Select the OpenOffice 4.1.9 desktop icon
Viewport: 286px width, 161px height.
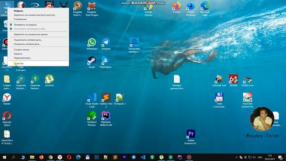(7, 137)
